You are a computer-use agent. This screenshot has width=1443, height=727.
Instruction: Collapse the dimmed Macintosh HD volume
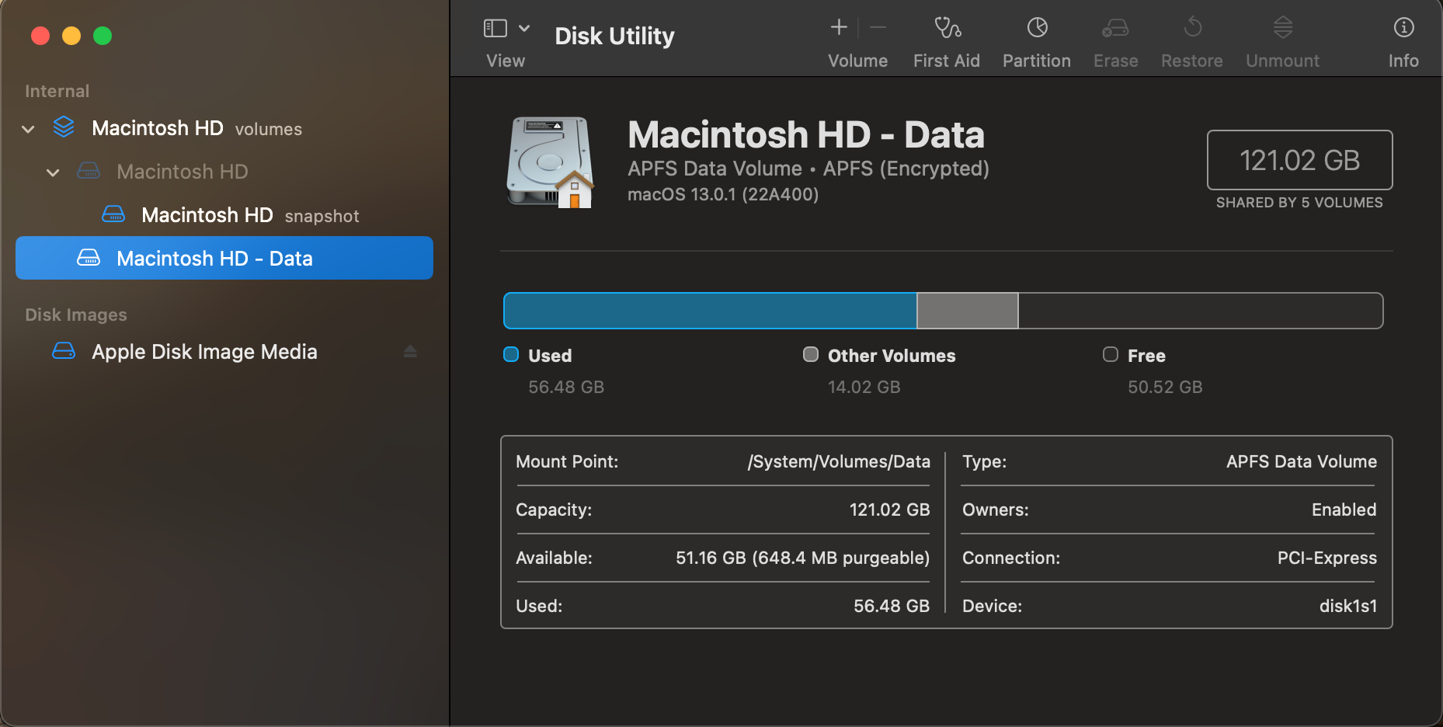(x=53, y=172)
